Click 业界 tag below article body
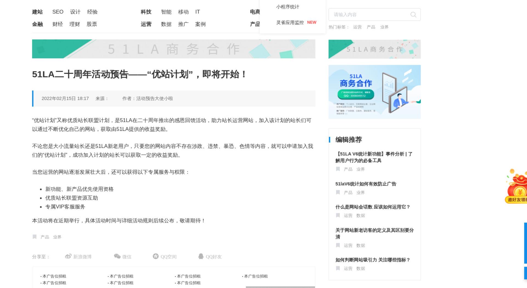 (x=57, y=237)
